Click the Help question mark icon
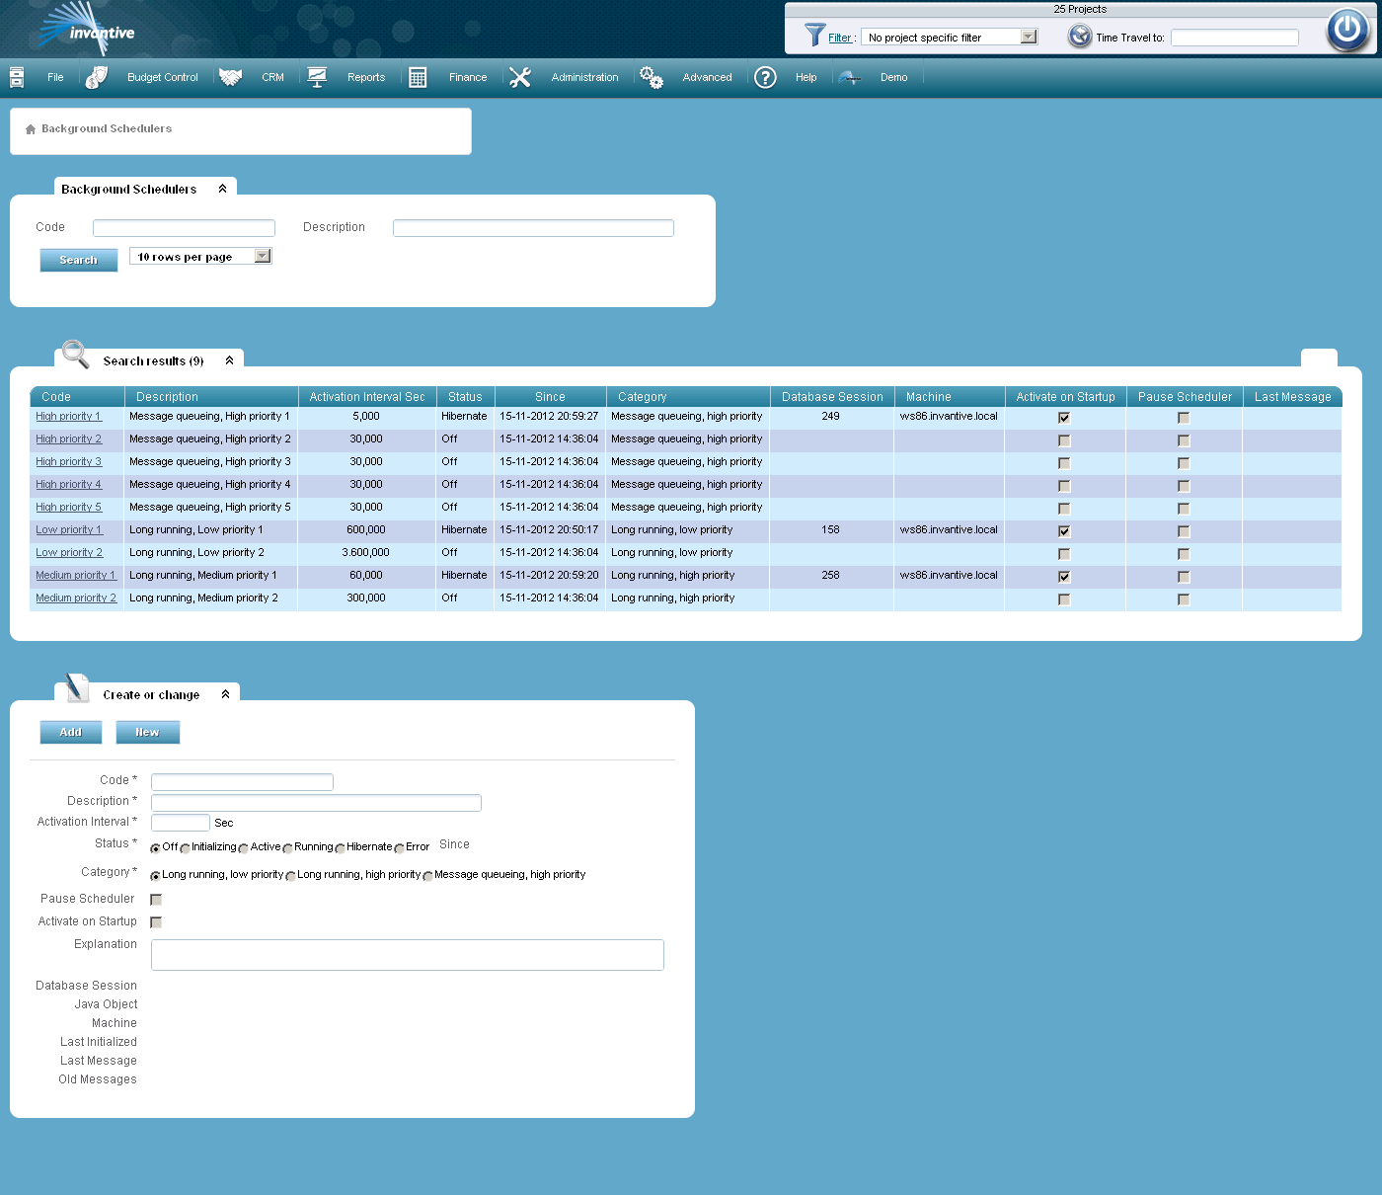Viewport: 1382px width, 1195px height. [x=765, y=77]
